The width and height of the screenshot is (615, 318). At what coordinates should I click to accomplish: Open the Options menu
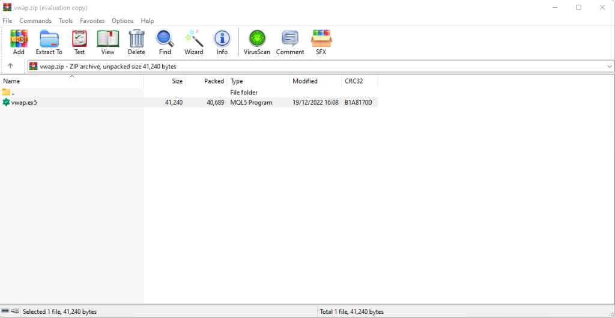coord(123,20)
